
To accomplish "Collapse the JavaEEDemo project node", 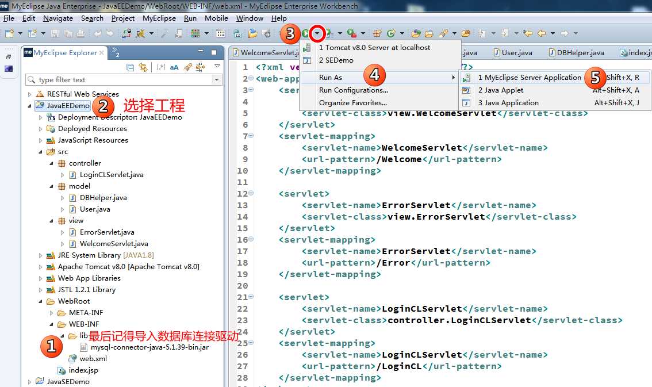I will pos(29,106).
